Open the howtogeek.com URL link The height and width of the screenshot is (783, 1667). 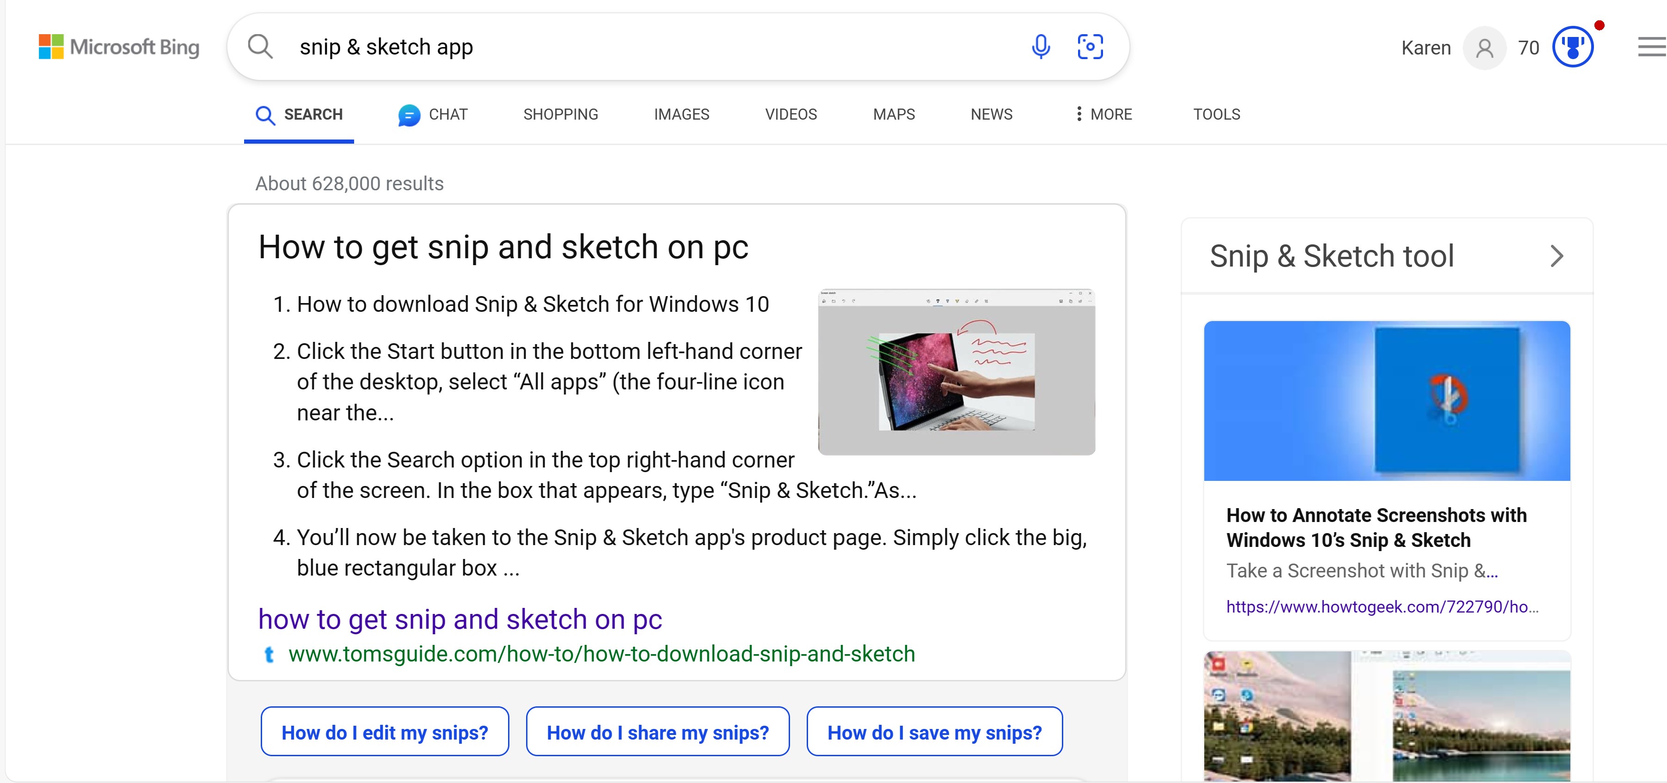[1382, 607]
